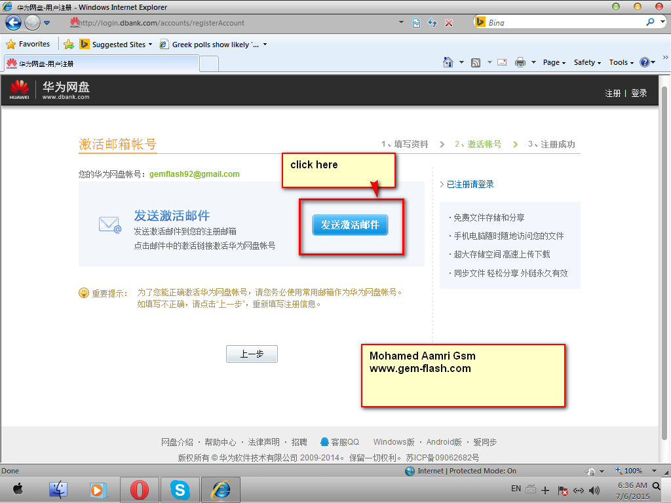Click the Apple logo in taskbar
Image resolution: width=671 pixels, height=503 pixels.
click(18, 489)
